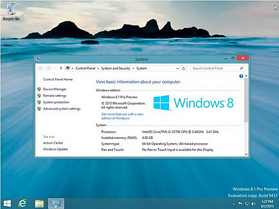The height and width of the screenshot is (209, 279).
Task: Click the Windows 8 logo
Action: (193, 103)
